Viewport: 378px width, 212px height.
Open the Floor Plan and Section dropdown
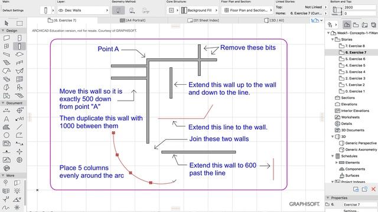[x=247, y=11]
